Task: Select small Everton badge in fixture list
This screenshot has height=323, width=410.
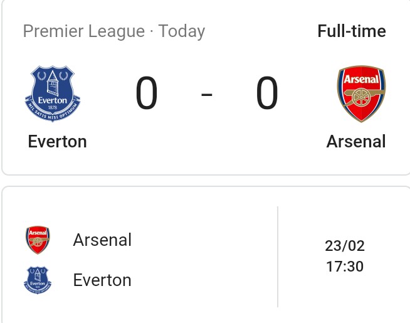Action: point(38,280)
